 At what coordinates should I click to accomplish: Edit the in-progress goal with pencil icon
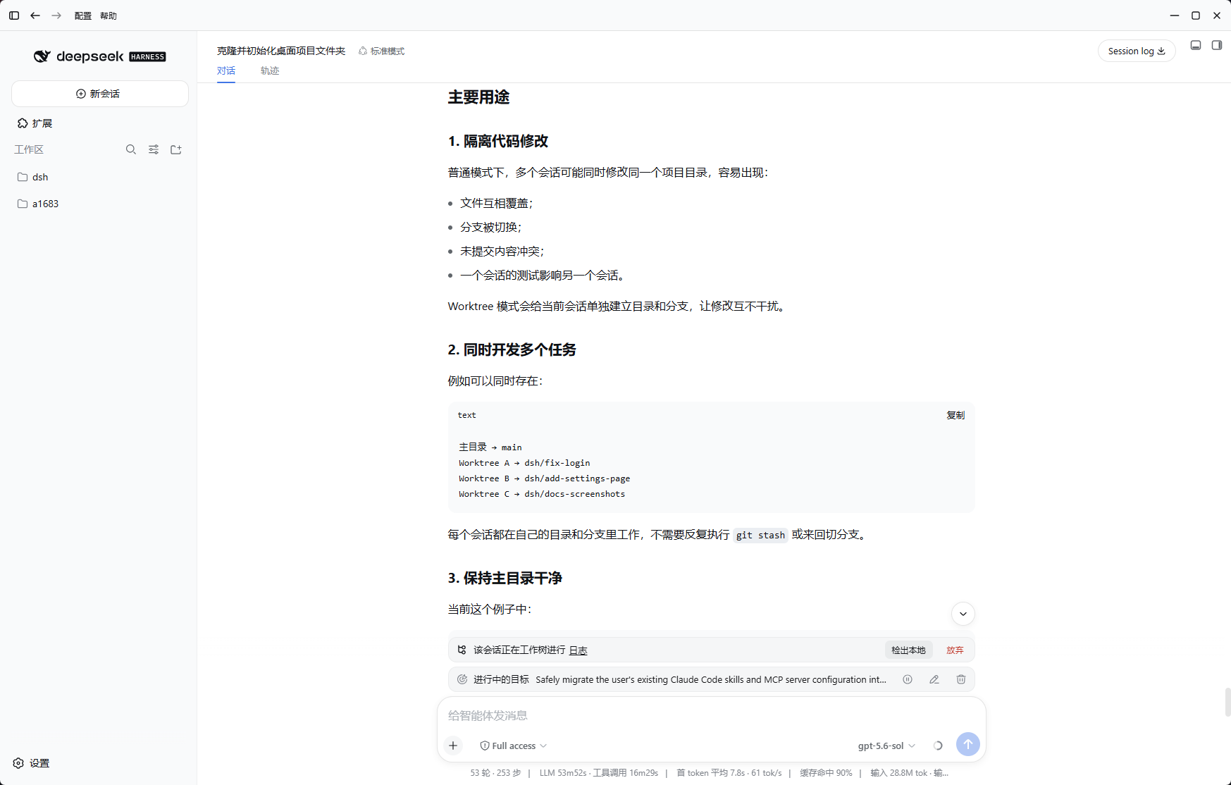tap(934, 679)
